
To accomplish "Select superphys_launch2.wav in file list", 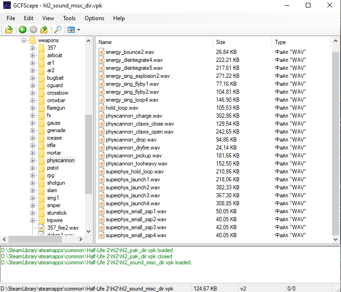I will [x=132, y=187].
